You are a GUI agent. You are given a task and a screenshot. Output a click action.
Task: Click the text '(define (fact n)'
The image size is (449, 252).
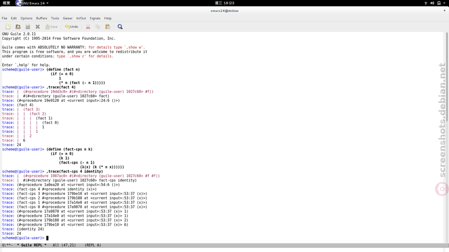pos(63,69)
